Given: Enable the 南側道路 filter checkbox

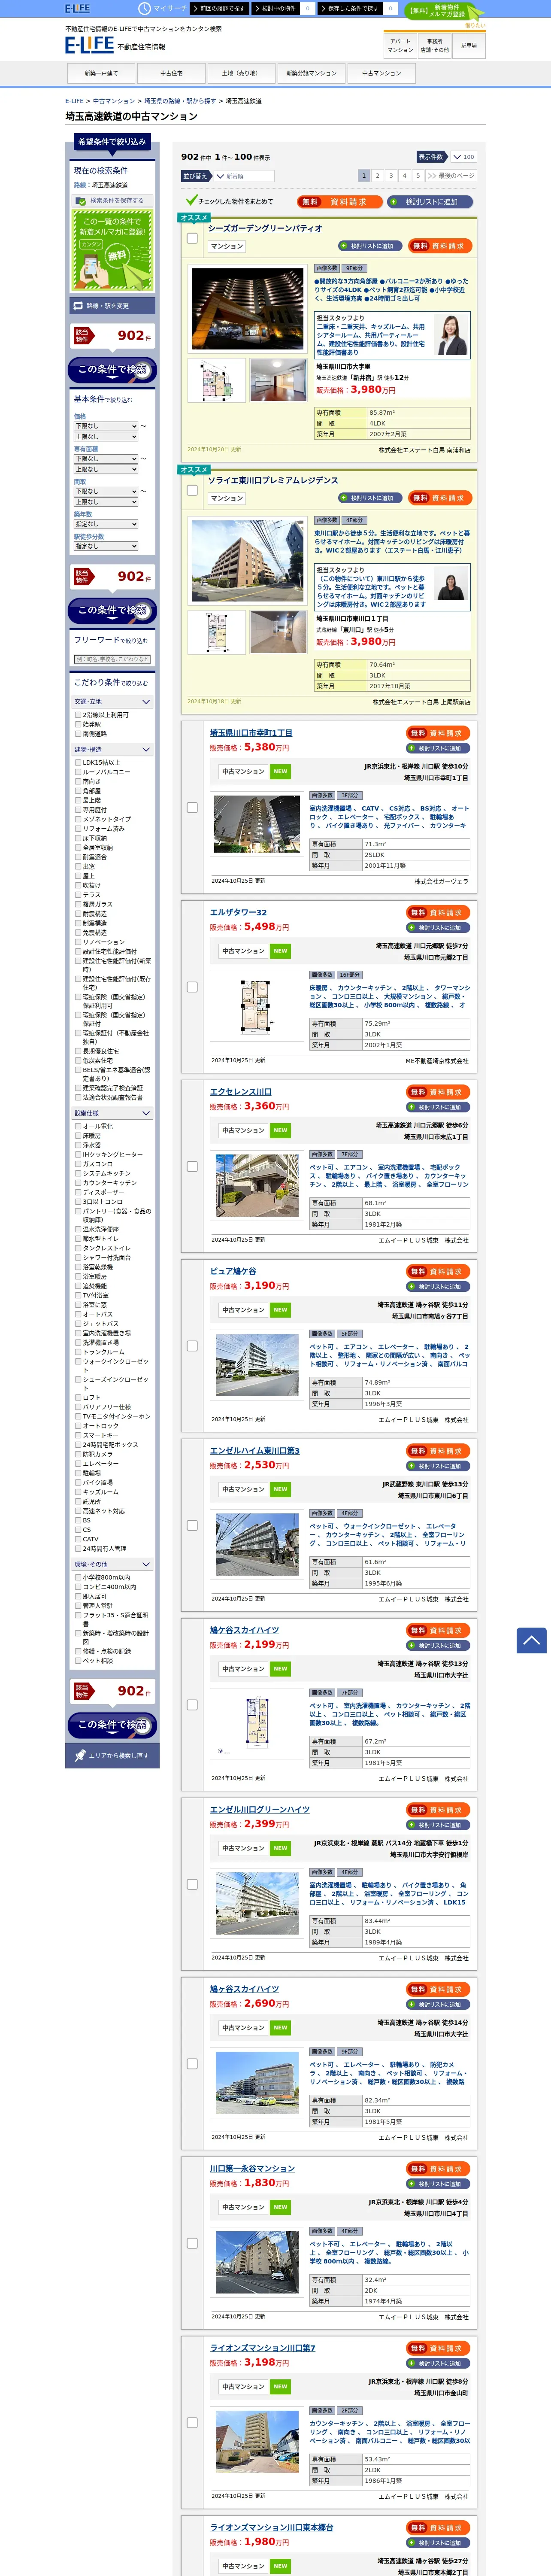Looking at the screenshot, I should (x=78, y=735).
